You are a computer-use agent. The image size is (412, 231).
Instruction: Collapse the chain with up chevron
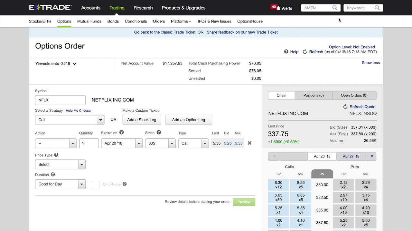pyautogui.click(x=322, y=174)
